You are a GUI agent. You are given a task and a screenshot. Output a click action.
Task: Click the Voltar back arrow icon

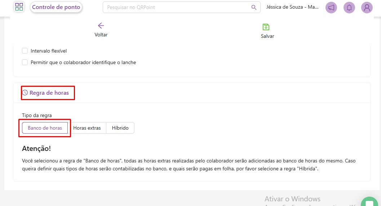pyautogui.click(x=101, y=26)
